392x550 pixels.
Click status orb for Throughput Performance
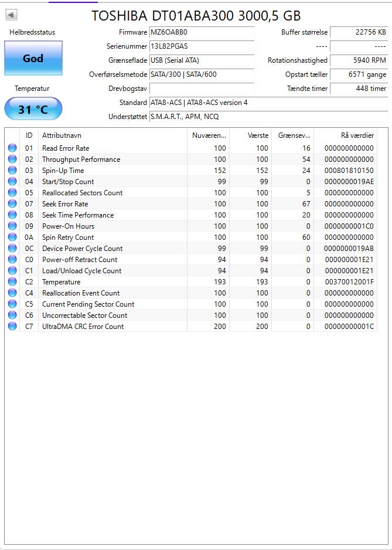[x=12, y=159]
